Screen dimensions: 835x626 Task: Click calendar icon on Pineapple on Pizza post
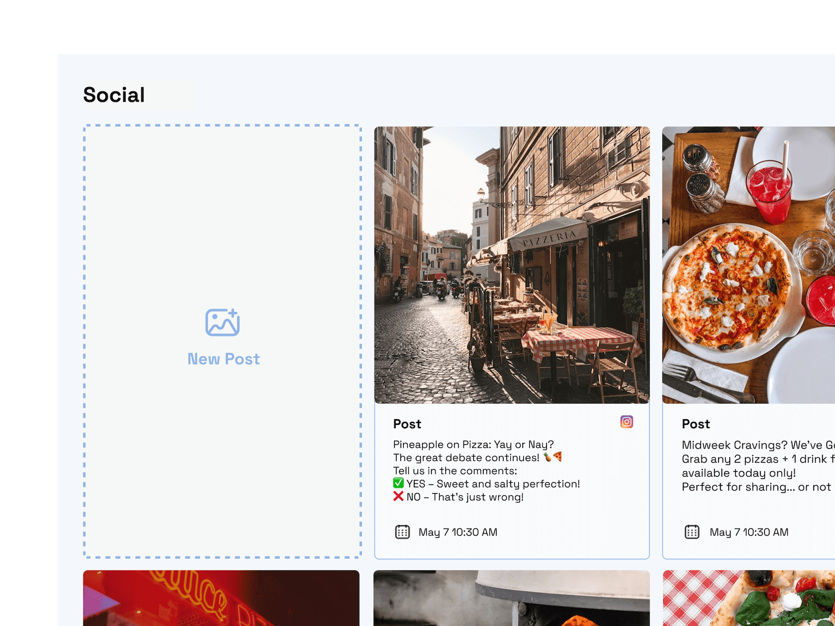[402, 532]
